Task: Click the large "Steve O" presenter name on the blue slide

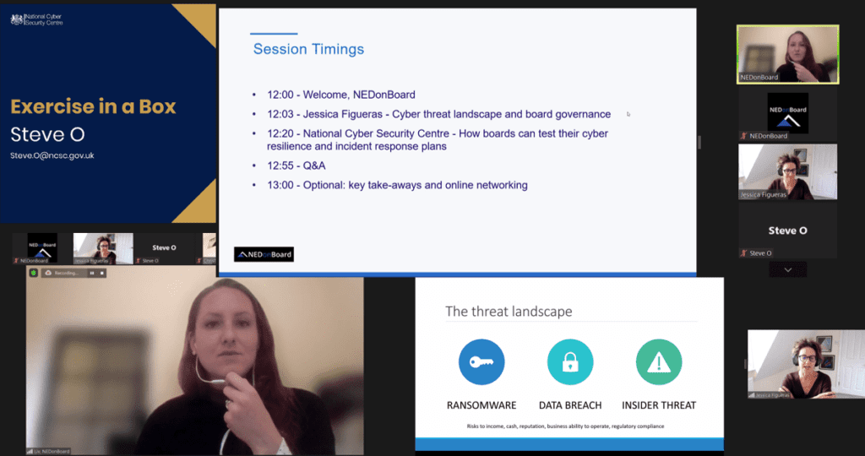Action: (47, 134)
